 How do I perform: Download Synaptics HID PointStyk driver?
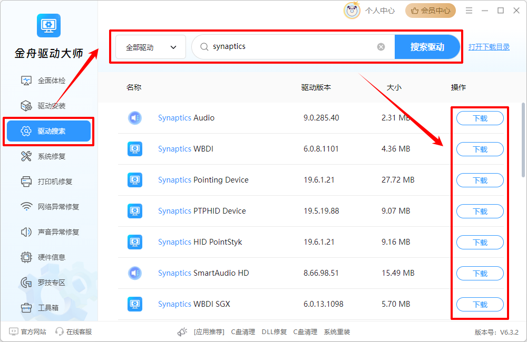pos(480,243)
